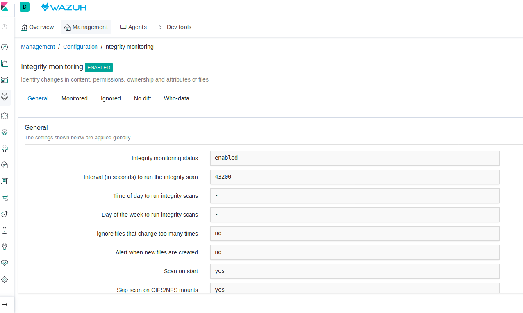
Task: Click the Management breadcrumb link
Action: pos(38,47)
